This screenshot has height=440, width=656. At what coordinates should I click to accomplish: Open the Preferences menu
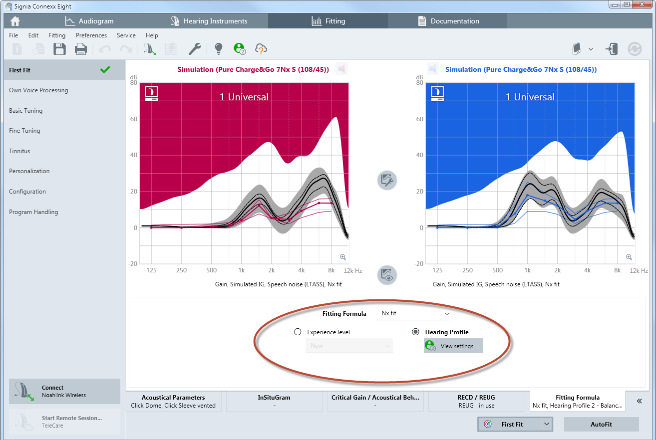coord(91,35)
